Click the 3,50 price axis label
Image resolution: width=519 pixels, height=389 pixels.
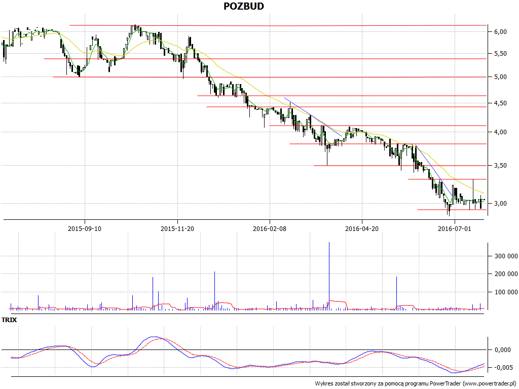point(500,166)
